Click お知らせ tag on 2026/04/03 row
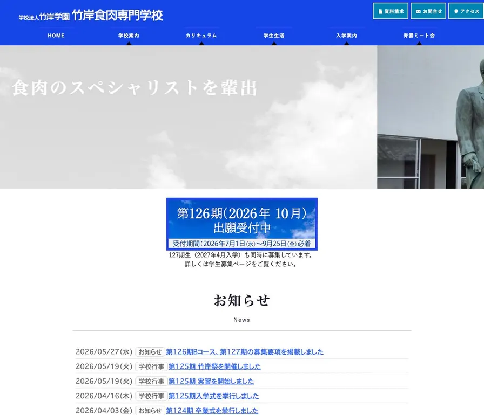The image size is (484, 415). [x=150, y=410]
